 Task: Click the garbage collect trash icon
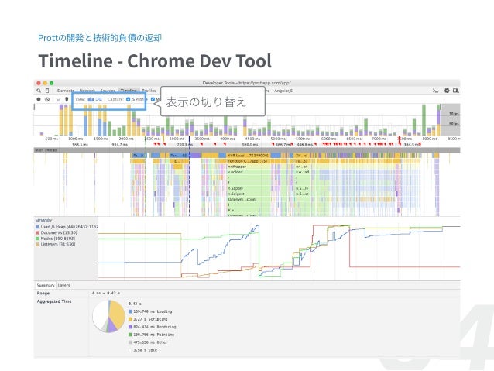[67, 99]
